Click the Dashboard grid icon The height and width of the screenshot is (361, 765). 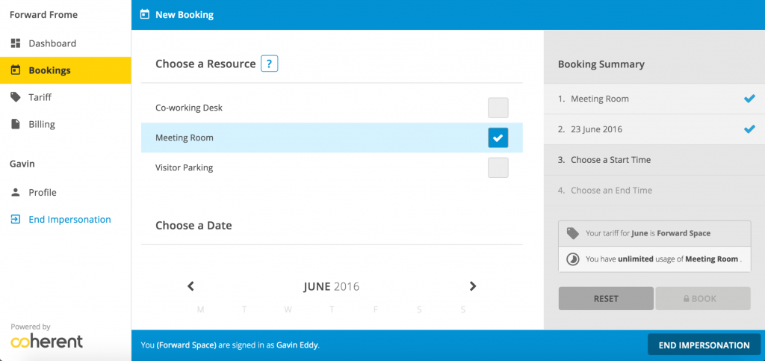click(16, 43)
